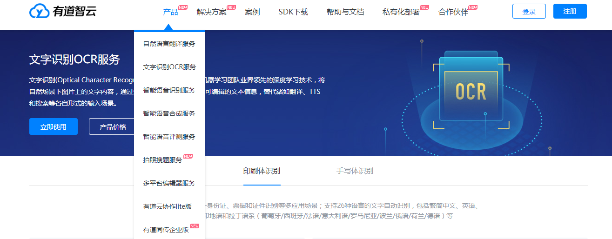Click the NEW badge beside 产品
The height and width of the screenshot is (239, 612).
183,7
